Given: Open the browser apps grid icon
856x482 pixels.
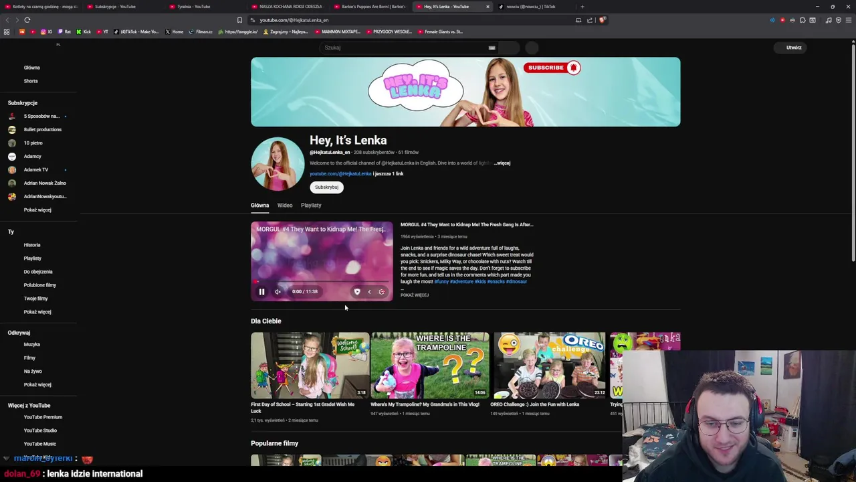Looking at the screenshot, I should pyautogui.click(x=7, y=31).
